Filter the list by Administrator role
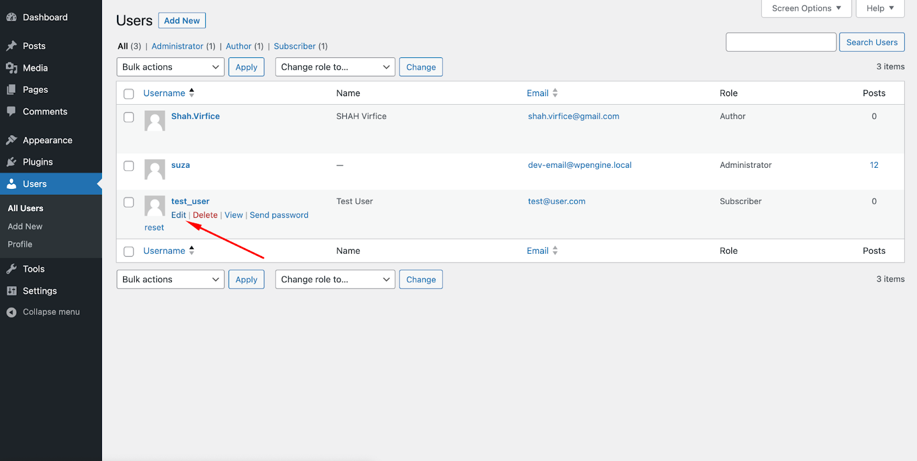 tap(177, 46)
